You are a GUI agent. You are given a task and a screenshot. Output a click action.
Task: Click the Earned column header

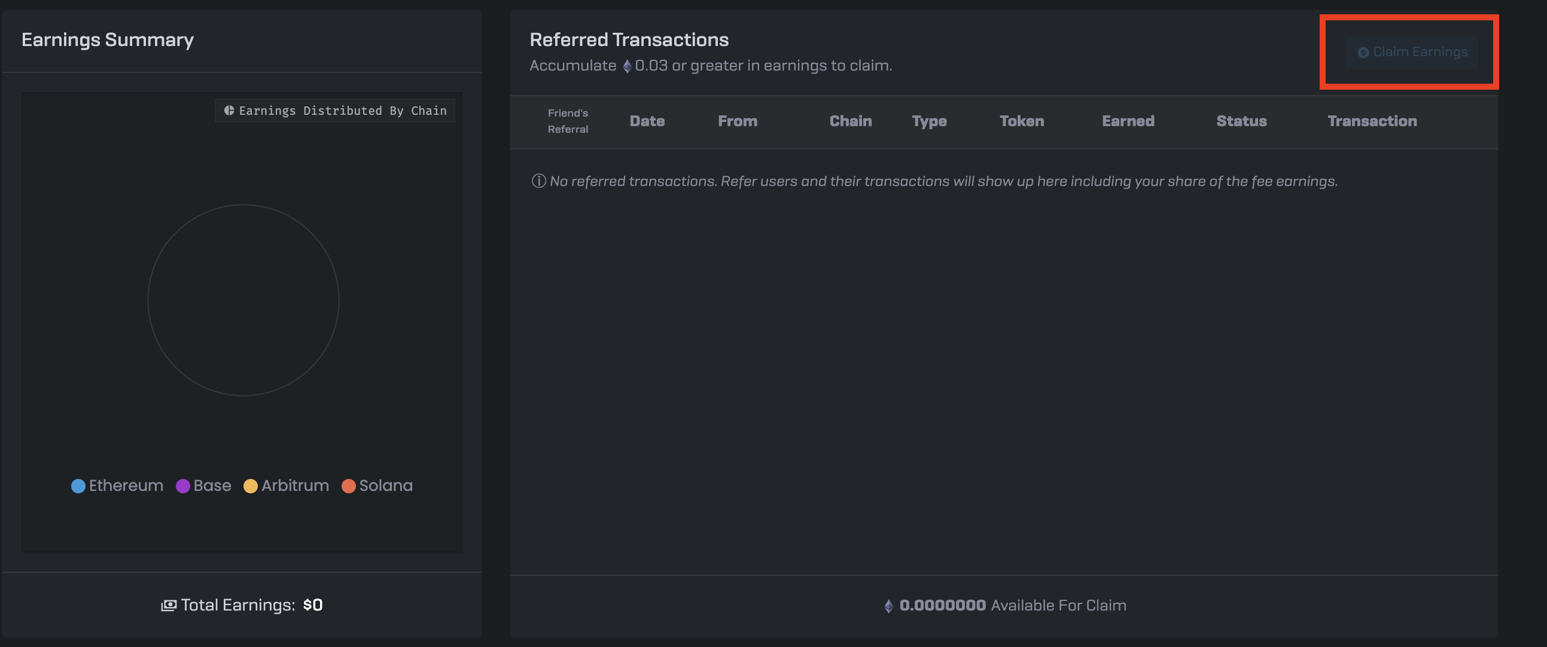click(x=1128, y=121)
